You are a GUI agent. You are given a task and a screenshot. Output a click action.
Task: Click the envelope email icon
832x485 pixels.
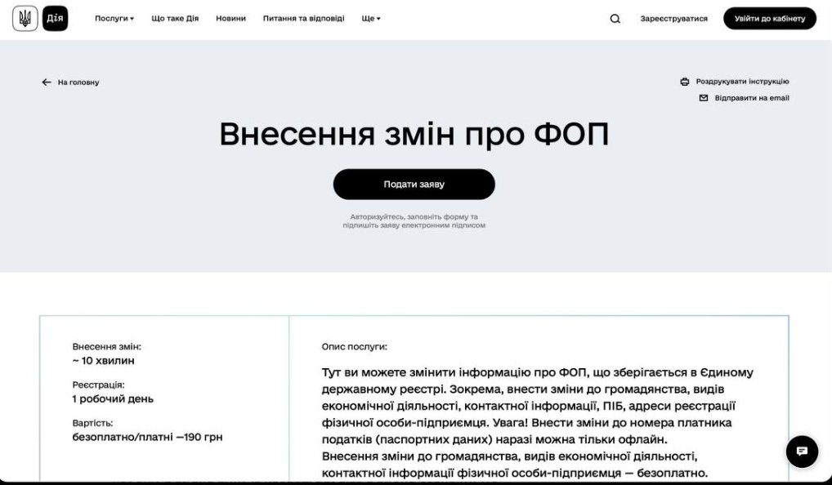pyautogui.click(x=704, y=98)
